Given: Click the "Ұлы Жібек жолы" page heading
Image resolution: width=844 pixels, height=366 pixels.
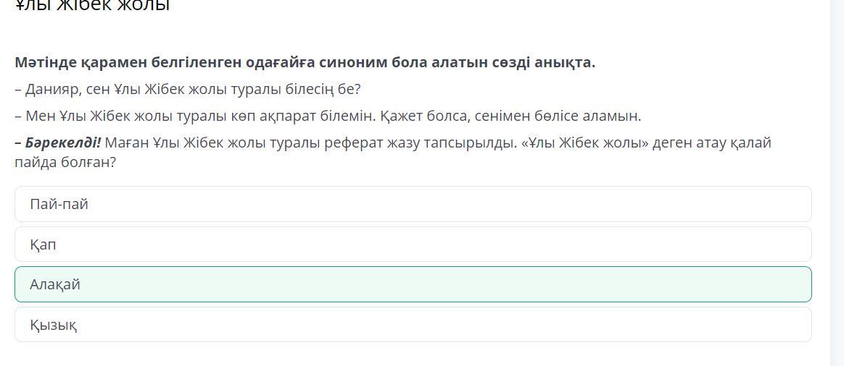Looking at the screenshot, I should click(92, 6).
